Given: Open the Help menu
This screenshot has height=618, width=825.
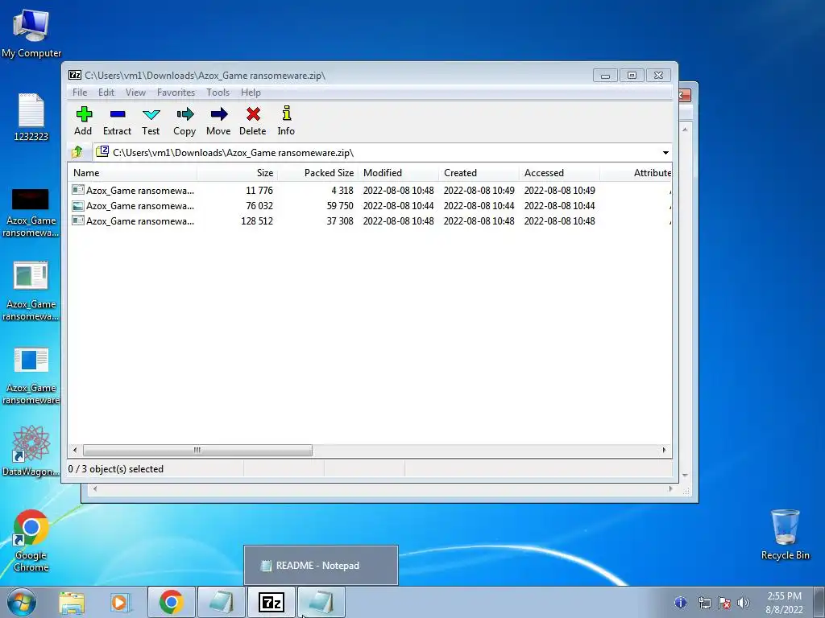Looking at the screenshot, I should click(x=251, y=93).
